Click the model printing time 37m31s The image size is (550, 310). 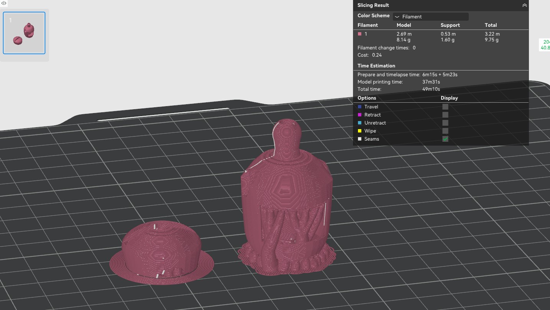431,82
